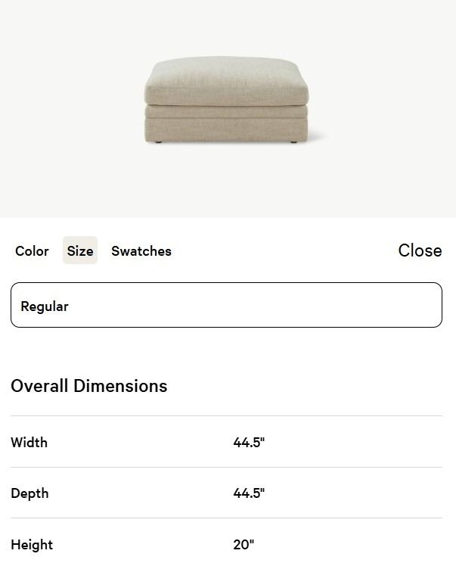Click image background left of ottoman
The width and height of the screenshot is (456, 566).
pyautogui.click(x=68, y=106)
